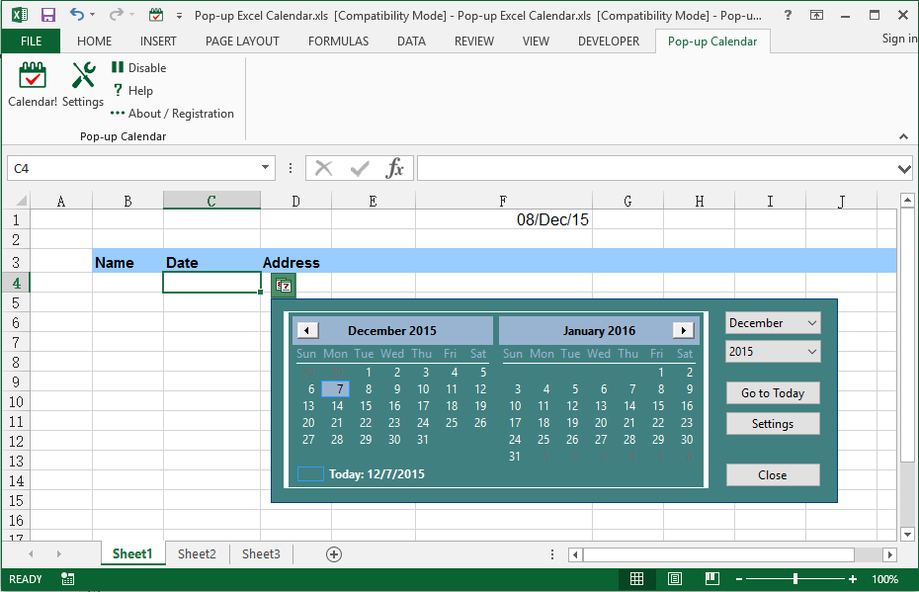Switch to the FORMULAS tab

tap(339, 42)
